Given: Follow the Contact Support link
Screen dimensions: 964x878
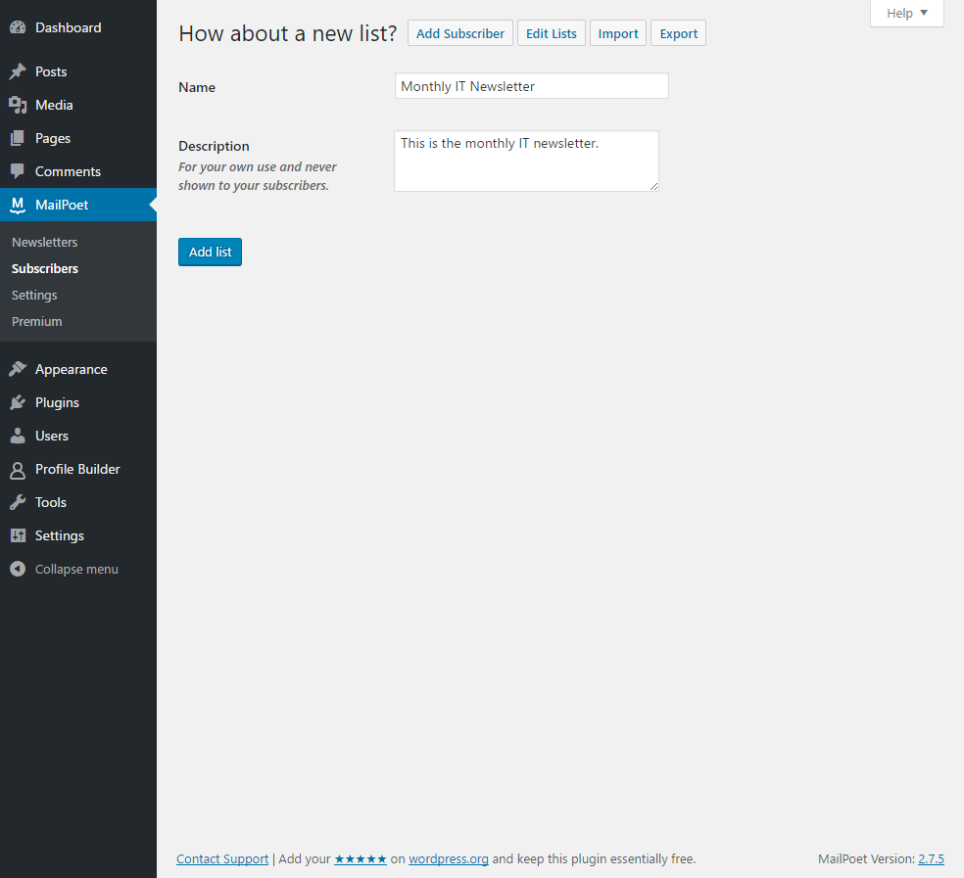Looking at the screenshot, I should 222,858.
